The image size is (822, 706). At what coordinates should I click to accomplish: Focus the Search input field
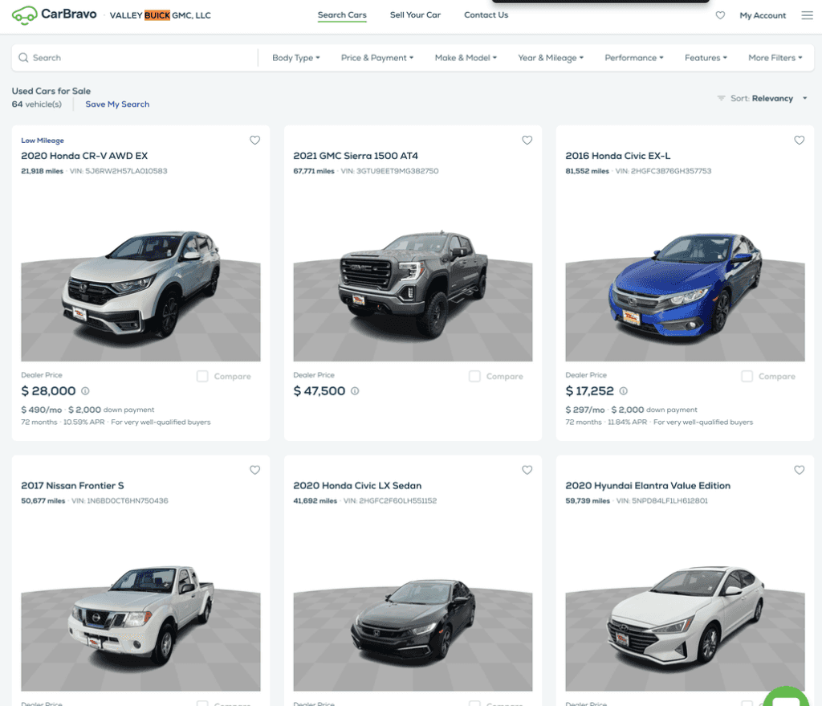click(x=135, y=58)
